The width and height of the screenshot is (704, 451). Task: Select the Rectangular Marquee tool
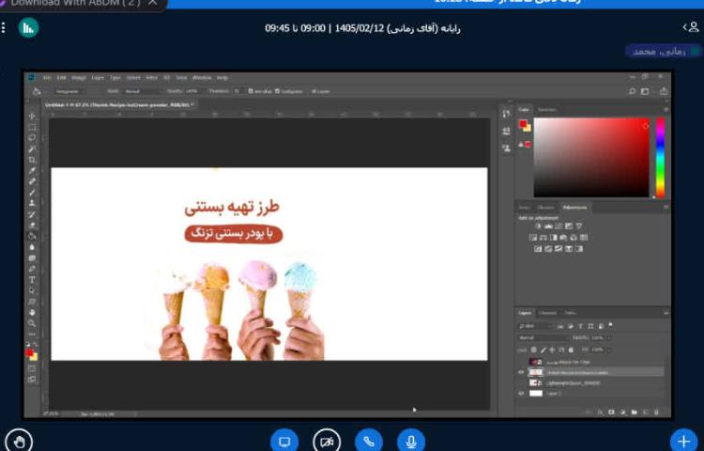pos(32,127)
